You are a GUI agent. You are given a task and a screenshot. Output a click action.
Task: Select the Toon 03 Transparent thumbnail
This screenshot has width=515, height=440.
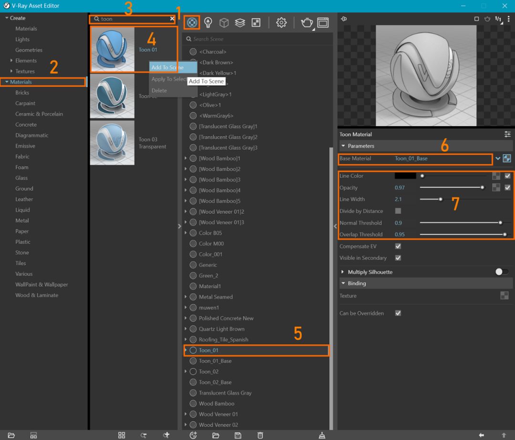point(112,143)
